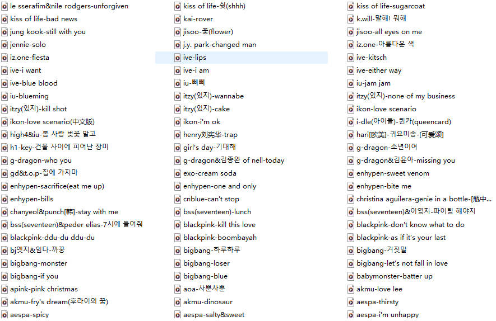496x321 pixels.
Task: Click the icon next to 'aespa-thirsty'
Action: click(351, 302)
